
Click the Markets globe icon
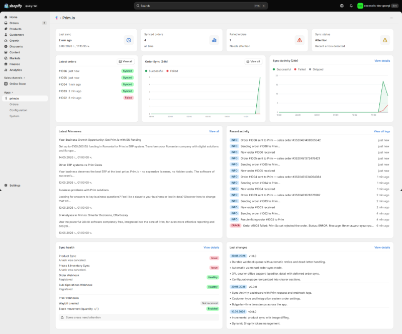coord(6,58)
